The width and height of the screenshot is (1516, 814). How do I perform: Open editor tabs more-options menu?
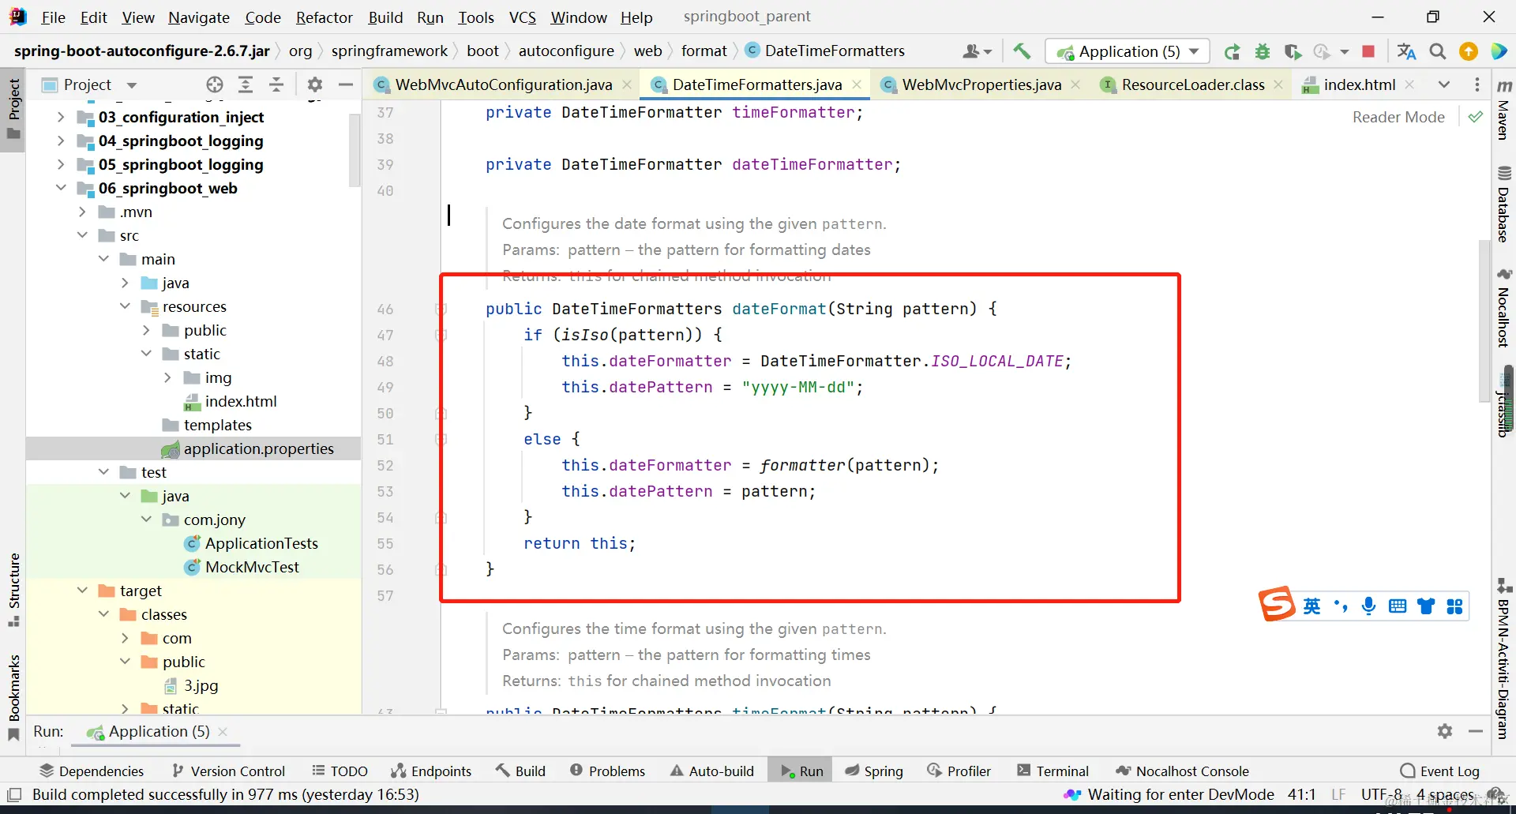point(1477,84)
